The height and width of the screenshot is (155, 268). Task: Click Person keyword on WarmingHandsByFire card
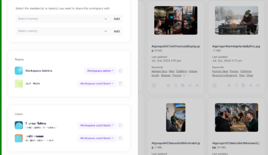coord(234,71)
